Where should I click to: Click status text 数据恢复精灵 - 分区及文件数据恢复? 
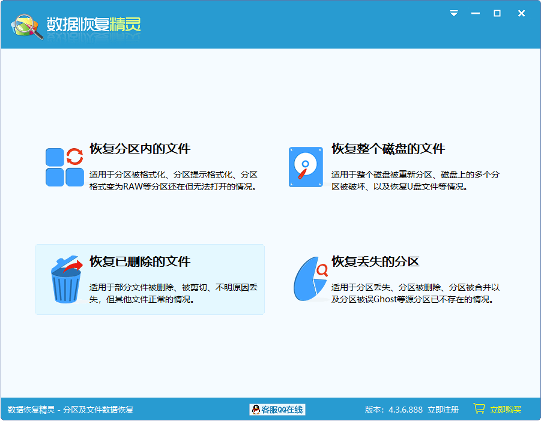coord(71,410)
